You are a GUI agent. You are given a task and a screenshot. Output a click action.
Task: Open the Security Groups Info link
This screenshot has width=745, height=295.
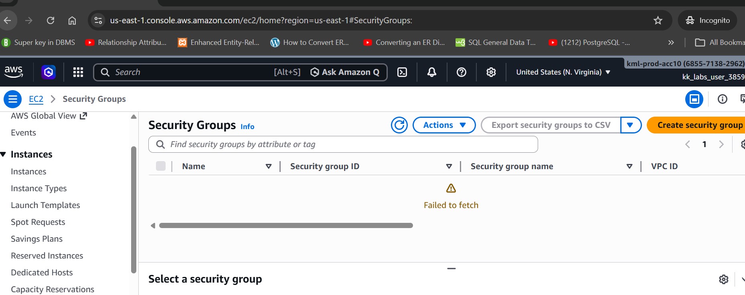247,127
